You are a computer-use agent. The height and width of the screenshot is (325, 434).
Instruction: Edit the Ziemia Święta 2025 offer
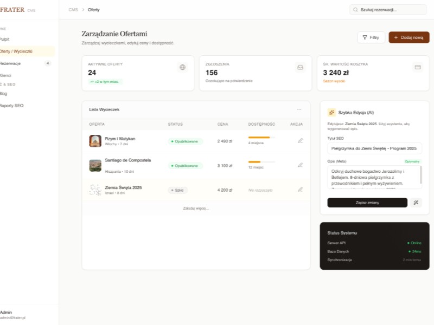pos(300,190)
